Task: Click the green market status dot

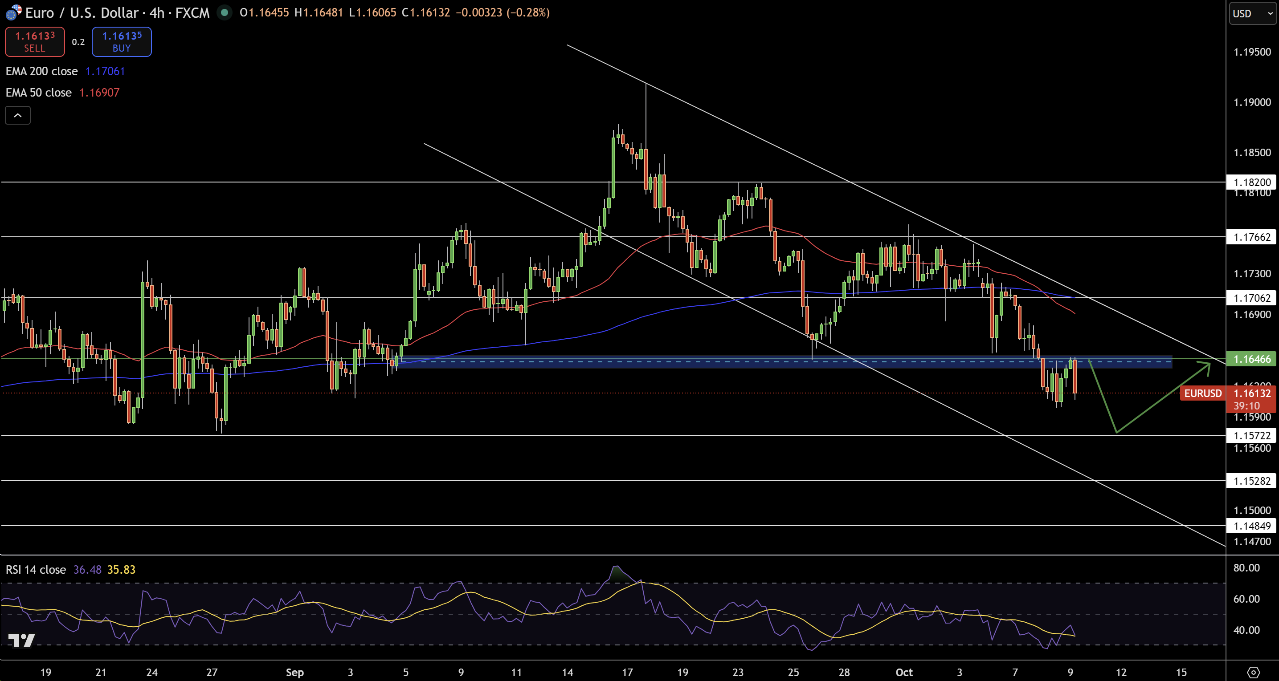Action: [x=225, y=12]
